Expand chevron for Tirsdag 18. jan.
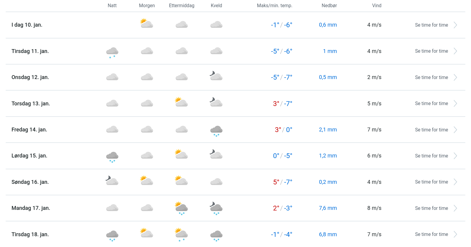Viewport: 471px width, 247px height. pyautogui.click(x=455, y=234)
